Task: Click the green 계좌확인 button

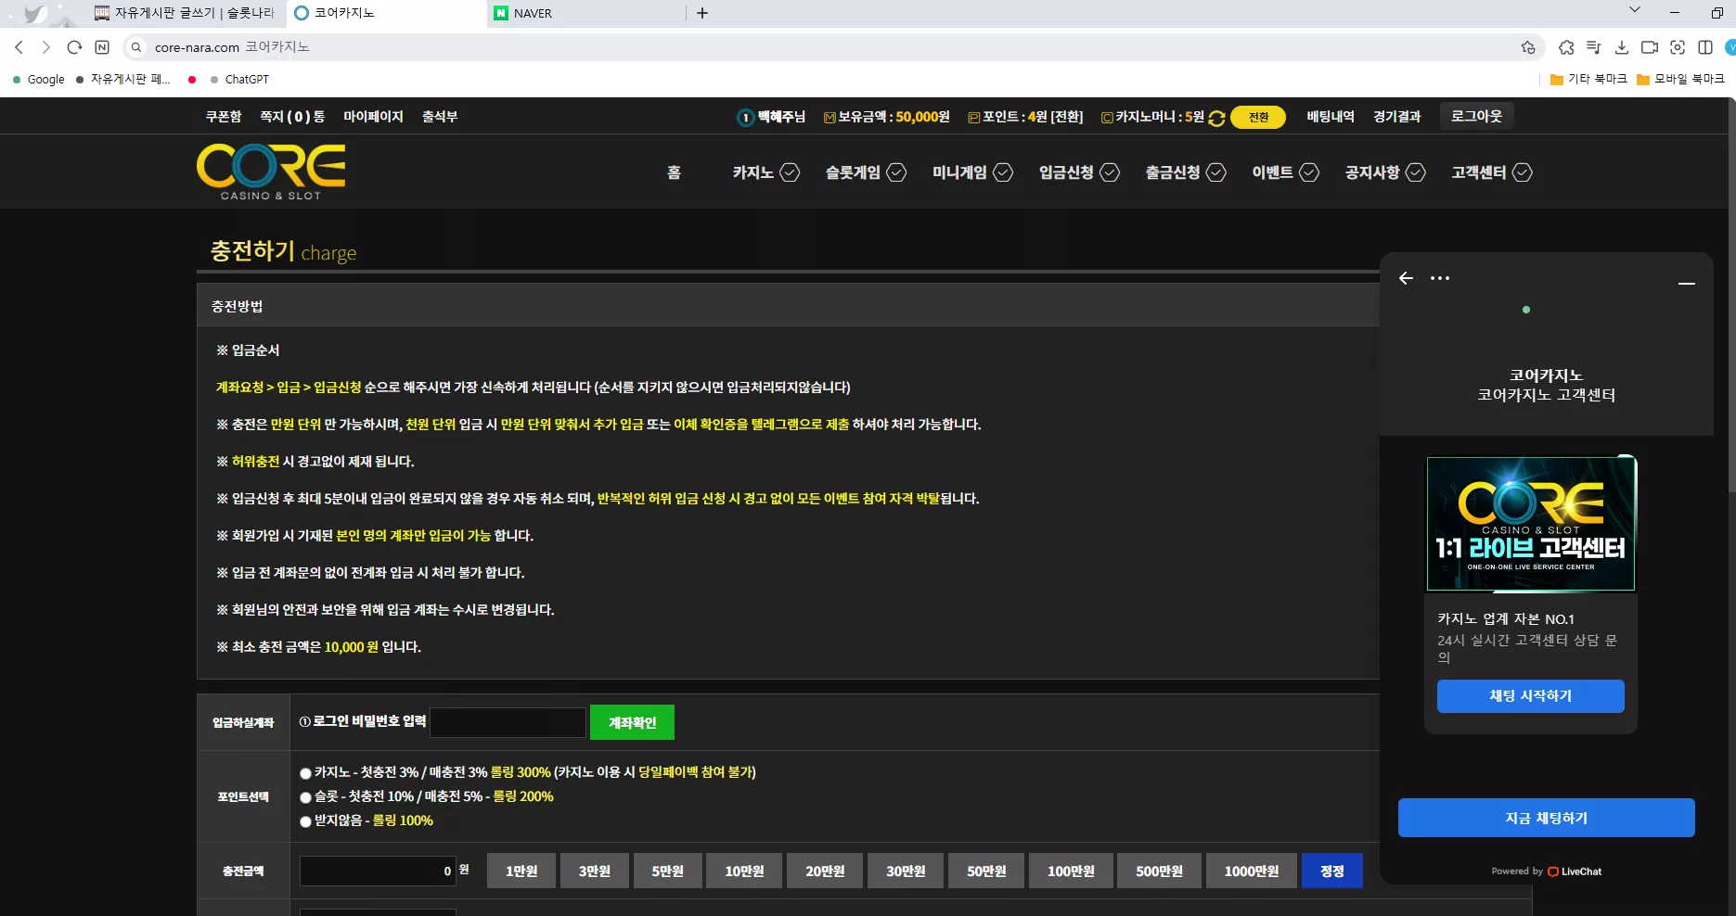Action: click(x=632, y=723)
